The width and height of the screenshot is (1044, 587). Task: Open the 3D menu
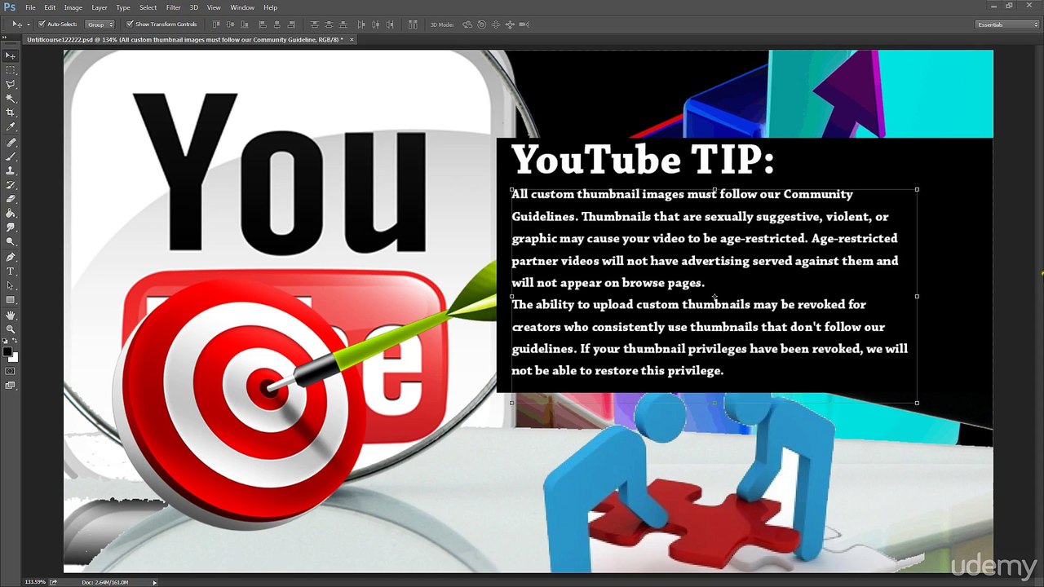point(194,7)
